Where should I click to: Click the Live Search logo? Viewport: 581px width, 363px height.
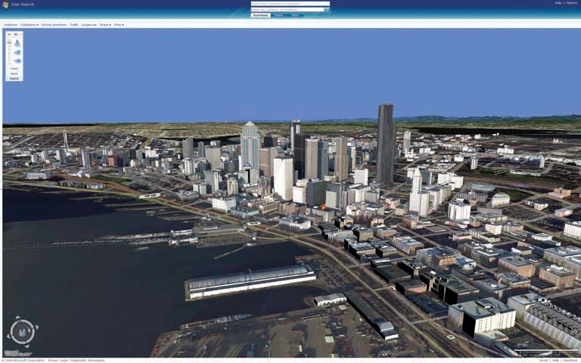[18, 5]
